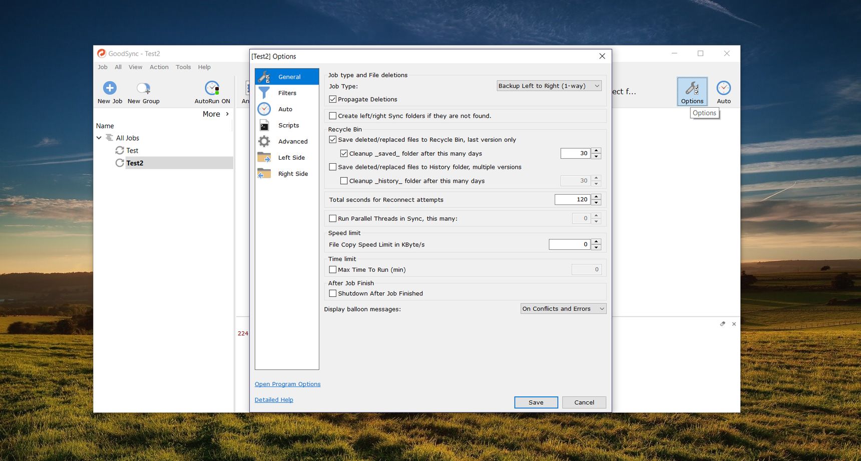Viewport: 861px width, 461px height.
Task: Click the Cleanup _saved_ days field
Action: tap(576, 153)
